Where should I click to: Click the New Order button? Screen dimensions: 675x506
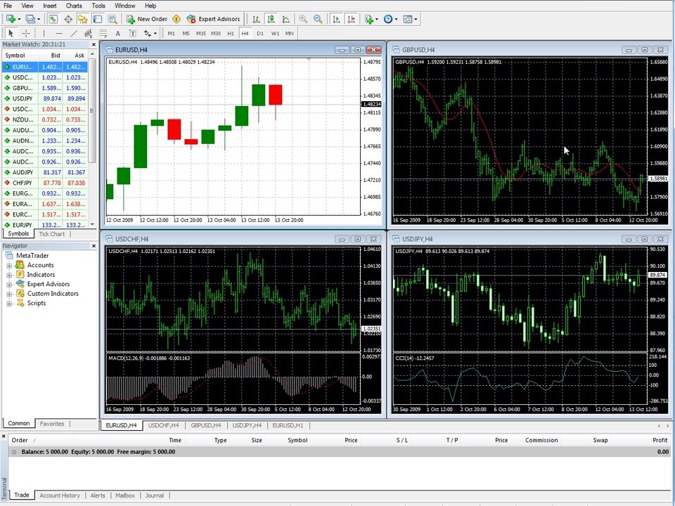coord(147,19)
